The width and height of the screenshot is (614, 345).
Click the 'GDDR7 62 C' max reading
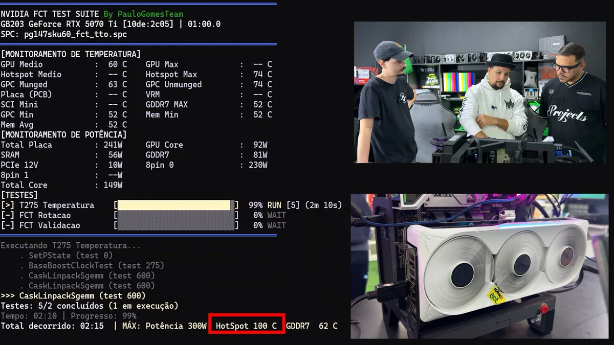312,326
